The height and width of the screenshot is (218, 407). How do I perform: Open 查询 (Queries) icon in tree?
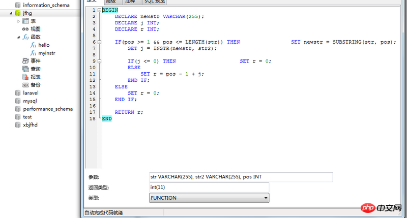click(25, 69)
